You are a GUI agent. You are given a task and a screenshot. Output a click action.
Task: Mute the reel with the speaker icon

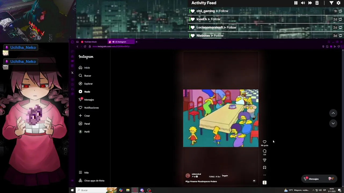click(254, 181)
